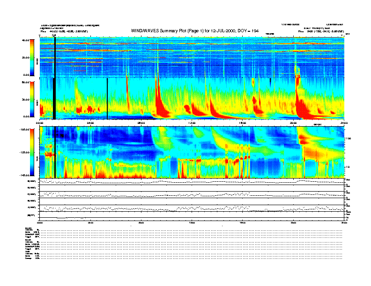
Task: Click the TNR color scale bar
Action: pos(32,152)
